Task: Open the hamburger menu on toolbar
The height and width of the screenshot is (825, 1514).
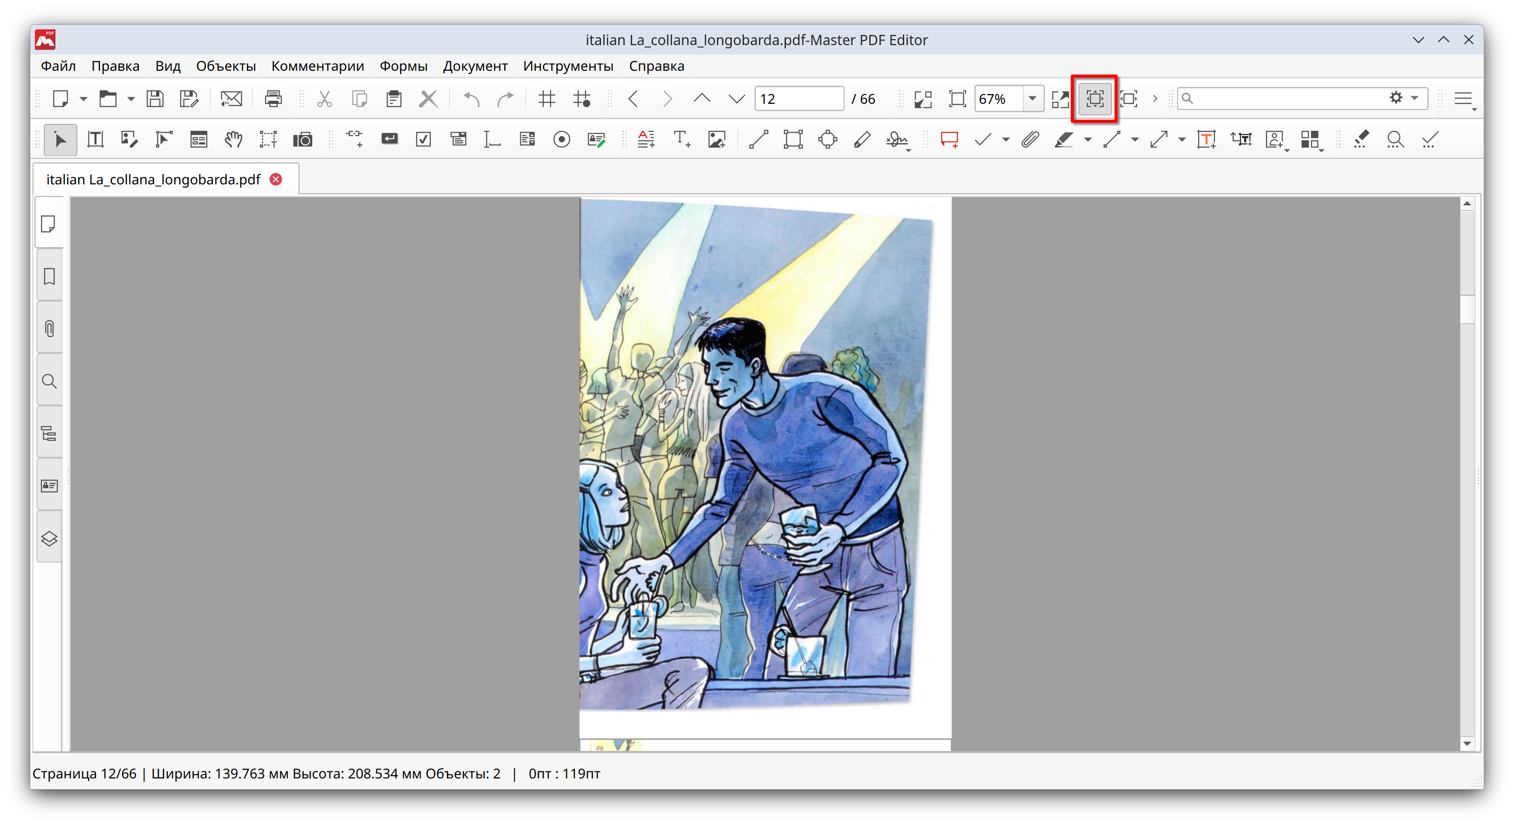Action: [1463, 99]
